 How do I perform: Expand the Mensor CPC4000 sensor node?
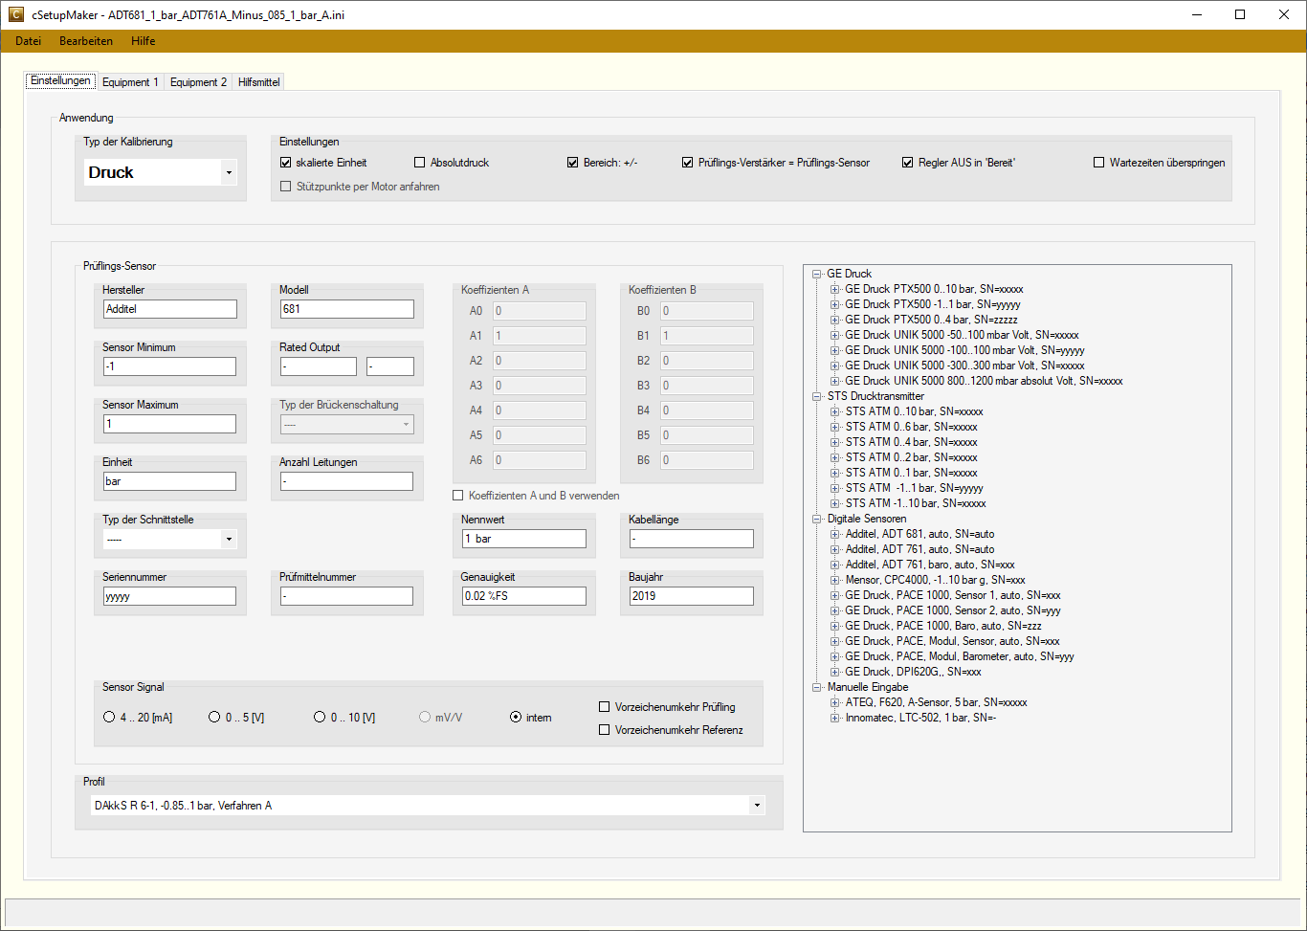(834, 580)
